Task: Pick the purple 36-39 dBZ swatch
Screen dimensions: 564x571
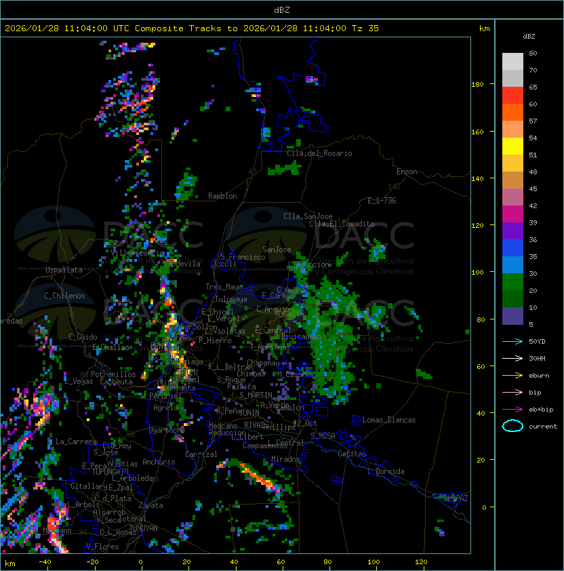Action: [512, 231]
